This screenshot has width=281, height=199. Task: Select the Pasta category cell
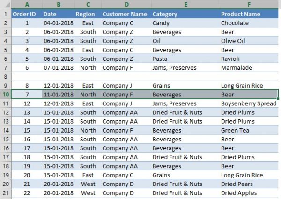186,59
